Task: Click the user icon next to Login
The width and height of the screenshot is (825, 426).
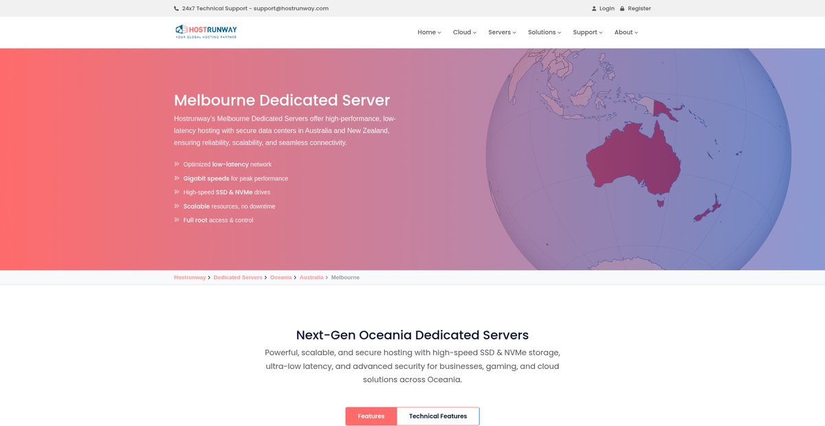Action: (594, 8)
